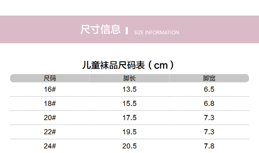Click the SIZE INFORMATION subtitle text

[156, 33]
